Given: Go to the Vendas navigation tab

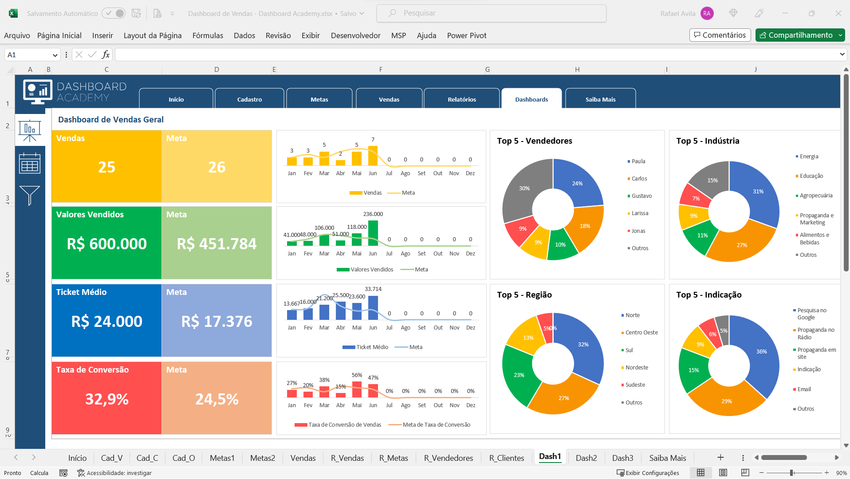Looking at the screenshot, I should click(389, 99).
